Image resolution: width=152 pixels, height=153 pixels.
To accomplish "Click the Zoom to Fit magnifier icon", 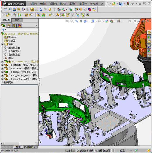I will (68, 21).
